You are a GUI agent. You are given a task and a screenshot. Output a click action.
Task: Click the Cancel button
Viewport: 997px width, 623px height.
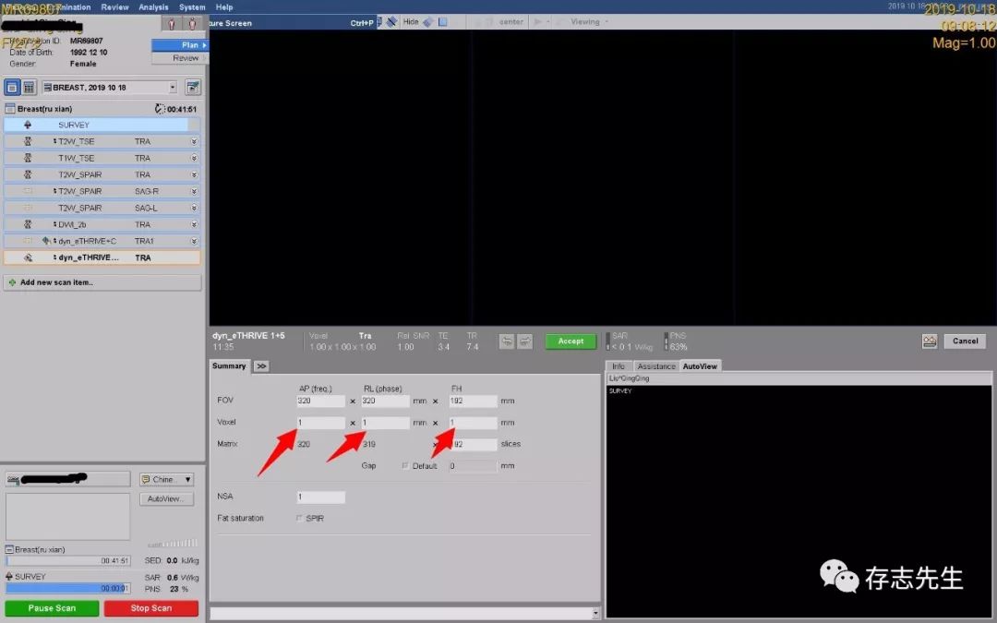point(965,341)
